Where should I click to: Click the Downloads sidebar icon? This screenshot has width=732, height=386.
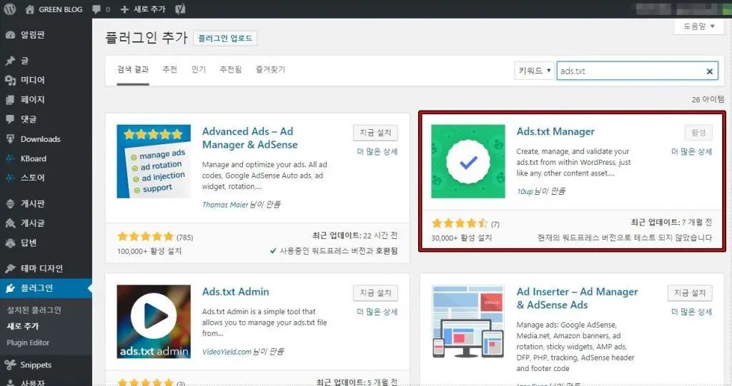point(10,139)
